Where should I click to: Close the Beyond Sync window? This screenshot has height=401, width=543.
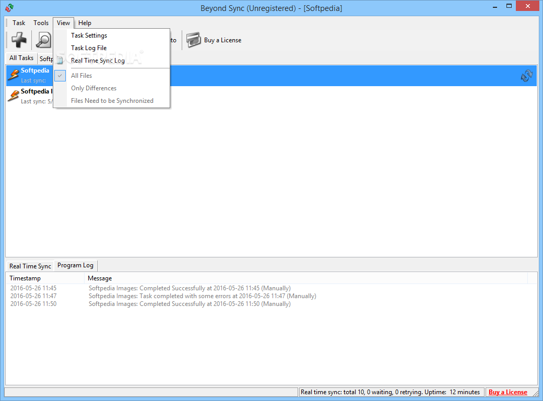528,6
